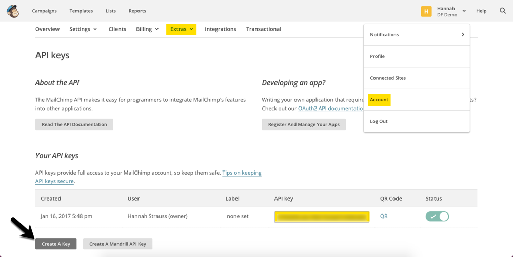Click the Create A Key button
Screen dimensions: 513x257
tap(56, 244)
